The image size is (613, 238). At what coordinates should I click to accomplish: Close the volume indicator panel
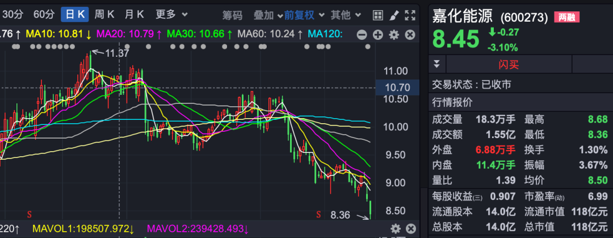(410, 228)
